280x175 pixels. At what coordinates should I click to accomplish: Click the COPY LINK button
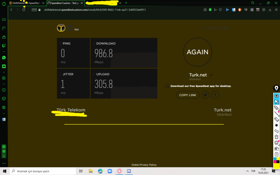[x=188, y=95]
